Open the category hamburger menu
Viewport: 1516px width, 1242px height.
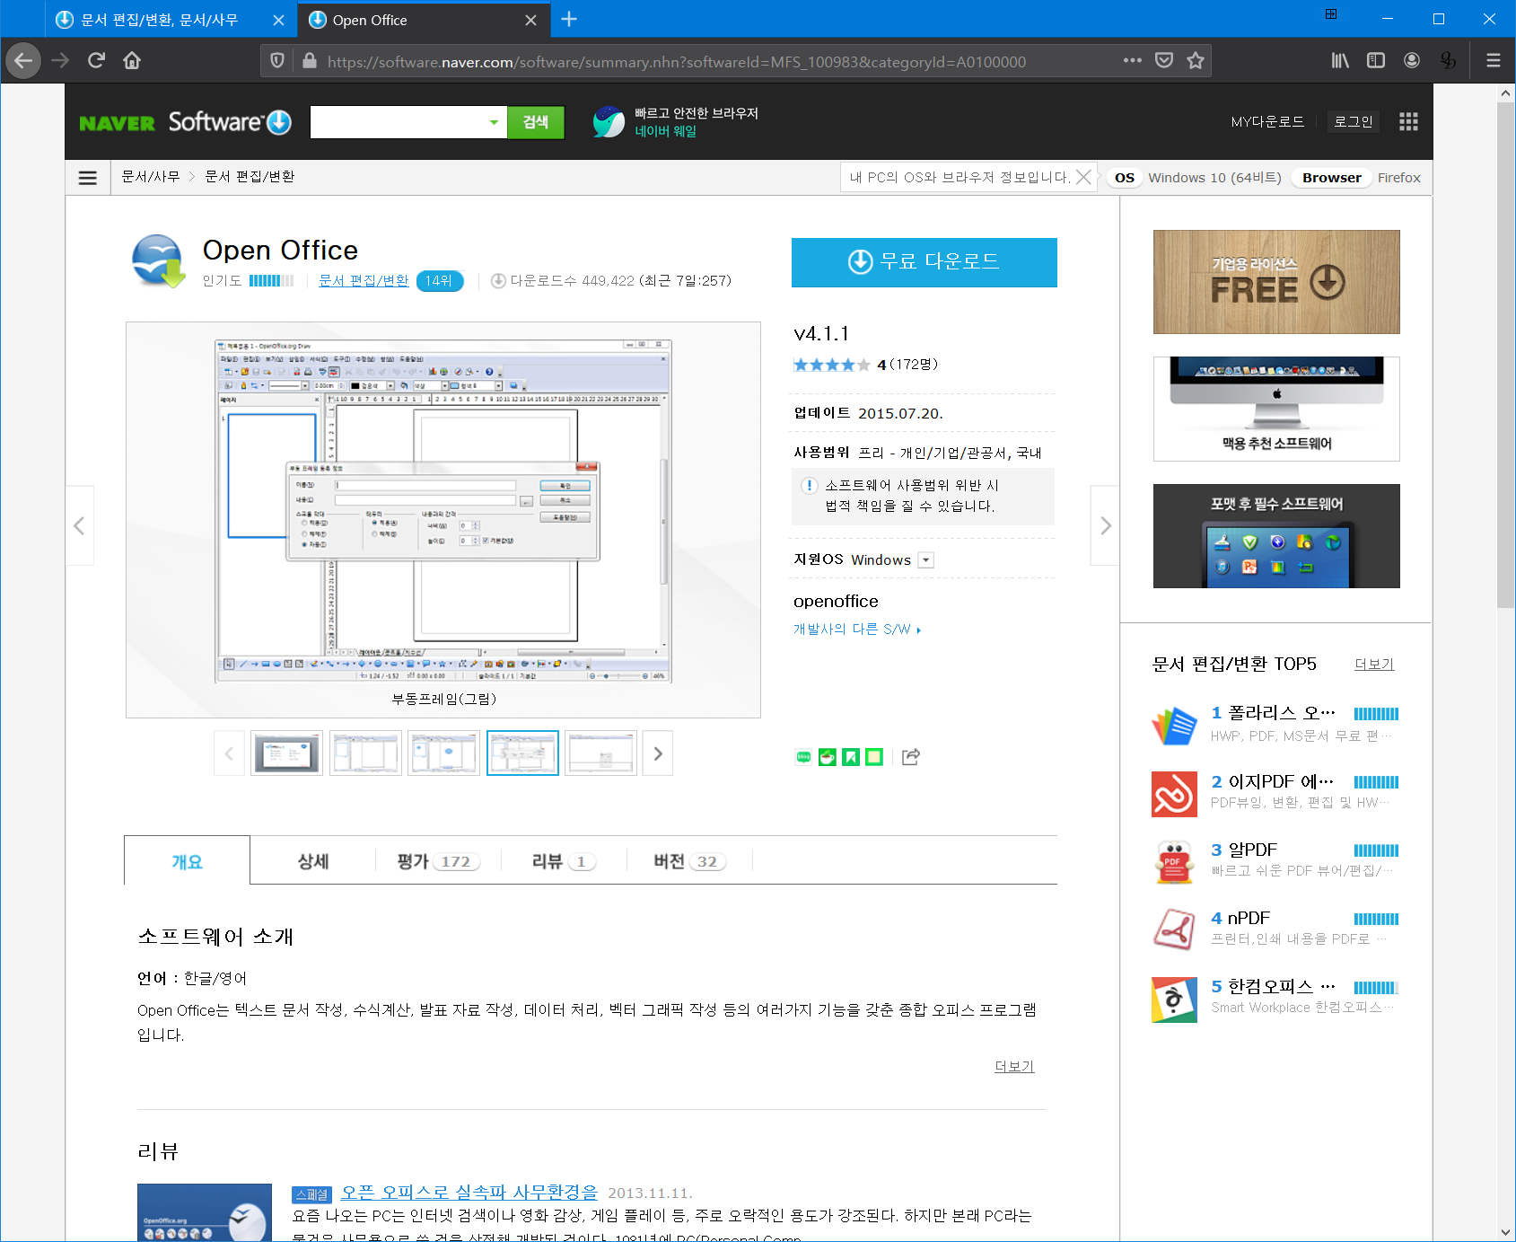point(88,178)
